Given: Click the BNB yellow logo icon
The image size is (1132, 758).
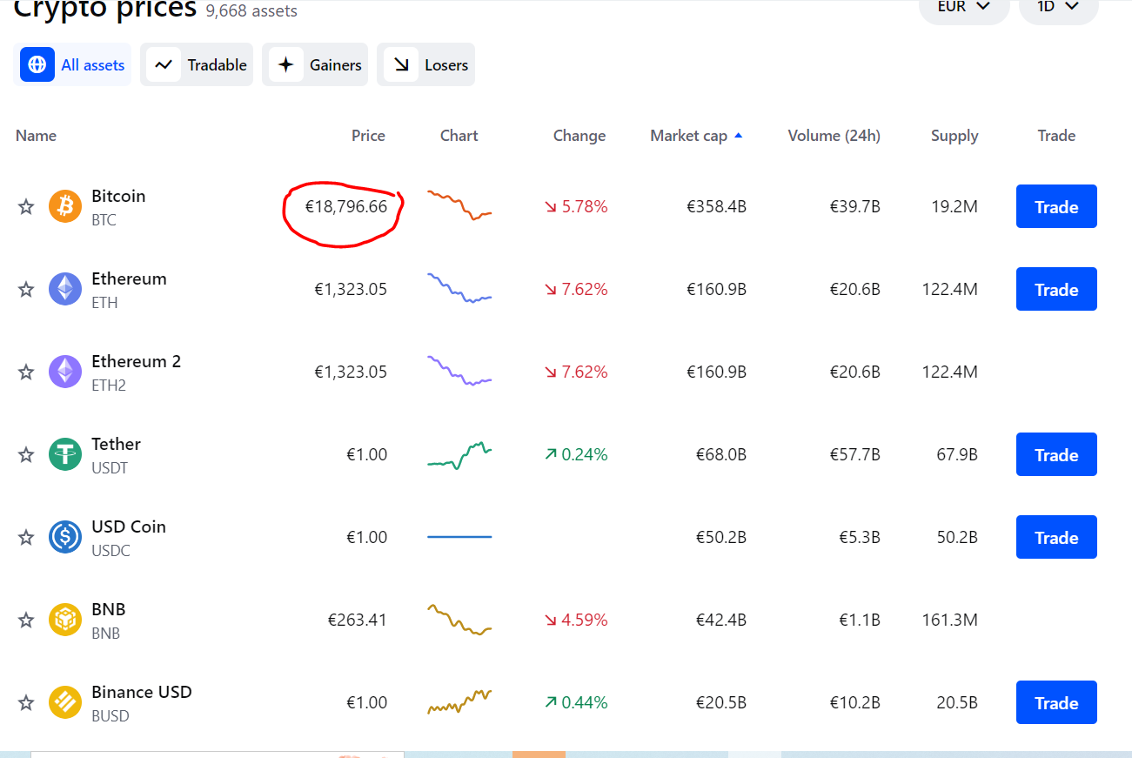Looking at the screenshot, I should 65,620.
